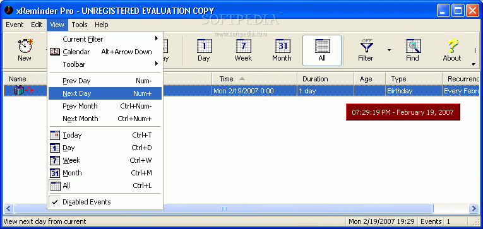Click the Type column header
483x229 pixels.
[414, 79]
